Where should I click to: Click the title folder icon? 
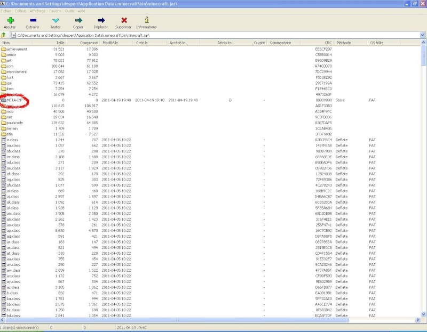[x=4, y=134]
